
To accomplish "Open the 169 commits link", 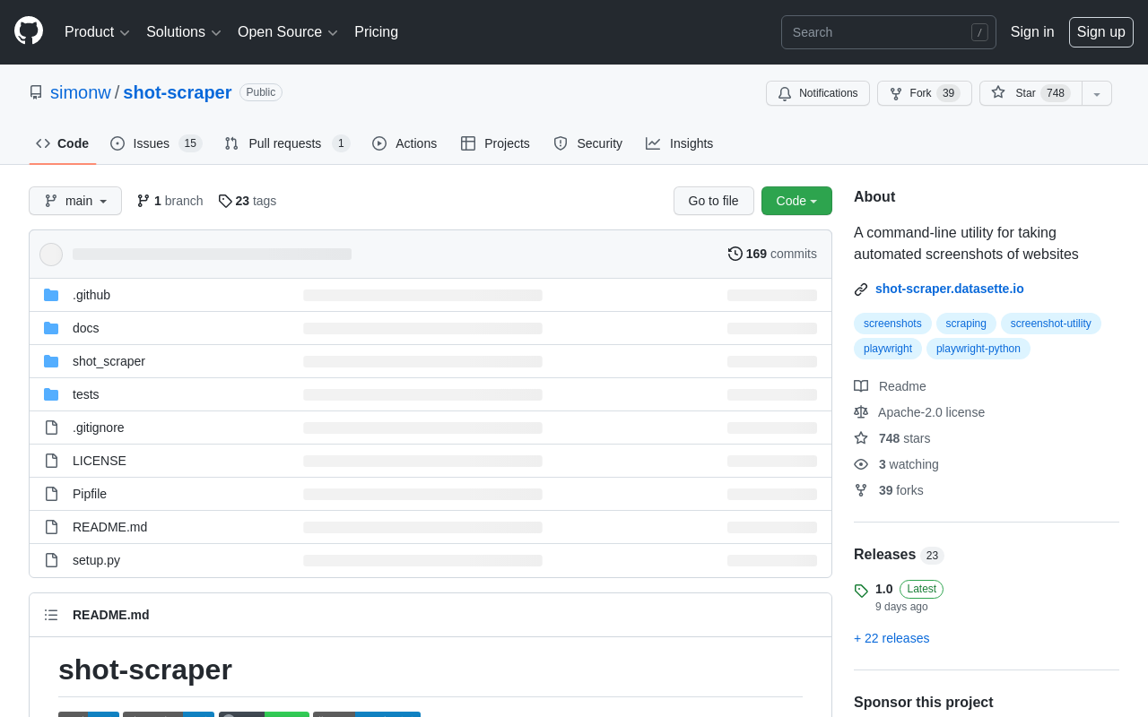I will 772,254.
